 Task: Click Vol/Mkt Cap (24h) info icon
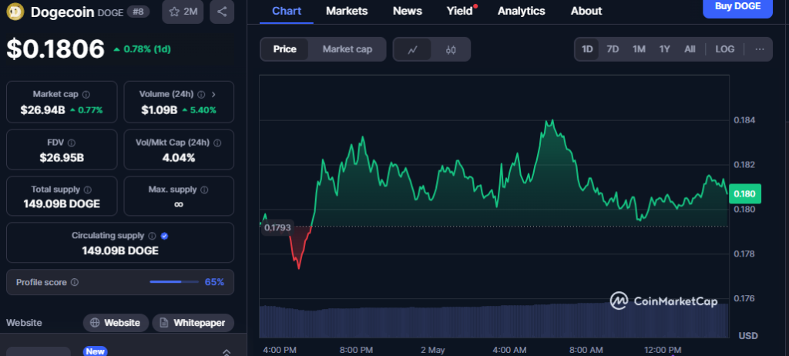point(217,143)
